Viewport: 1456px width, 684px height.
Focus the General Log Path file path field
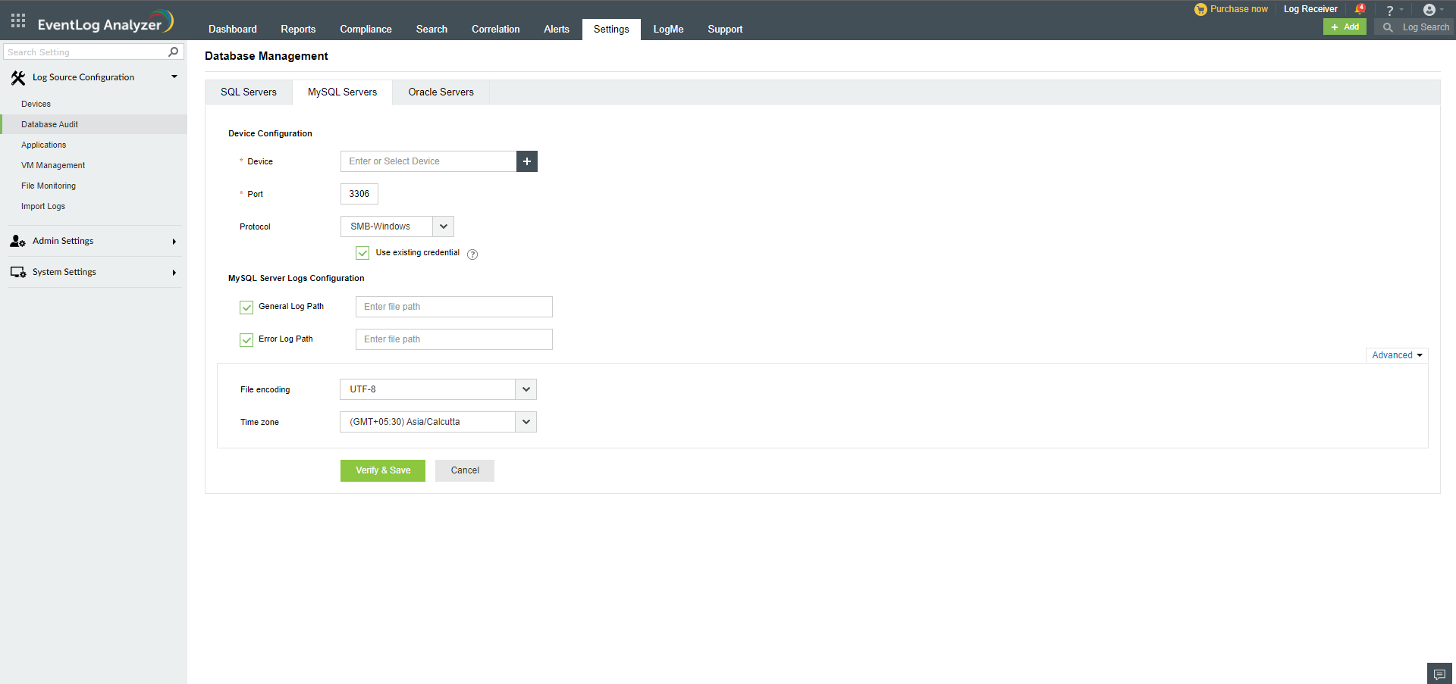point(454,307)
